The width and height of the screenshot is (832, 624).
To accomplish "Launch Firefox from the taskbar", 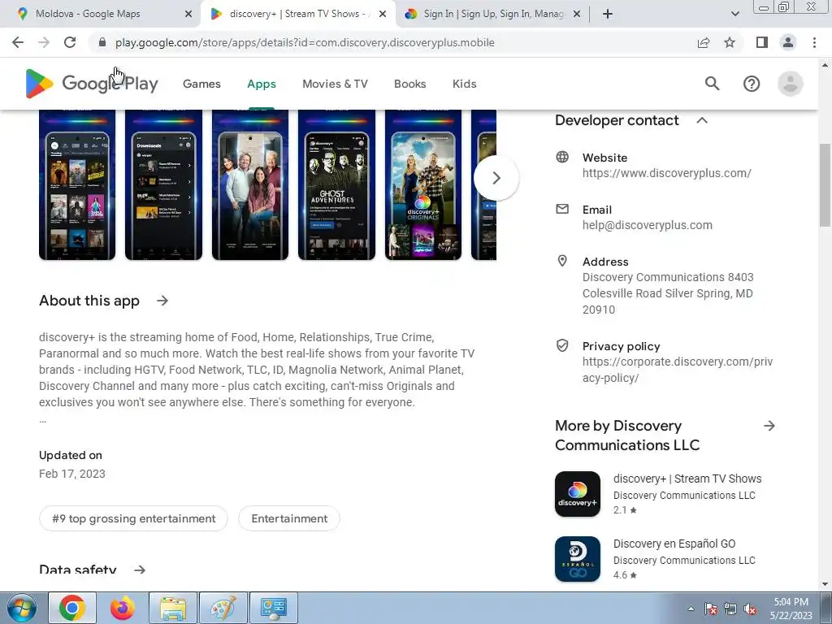I will [123, 608].
